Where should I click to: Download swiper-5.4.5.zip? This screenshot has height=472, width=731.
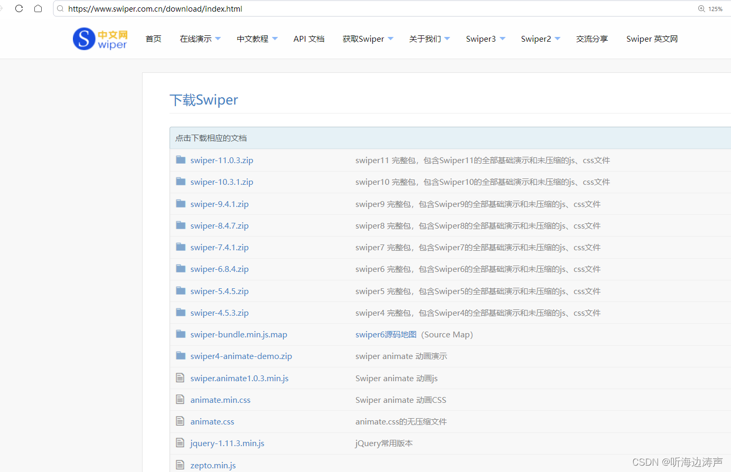pos(220,291)
